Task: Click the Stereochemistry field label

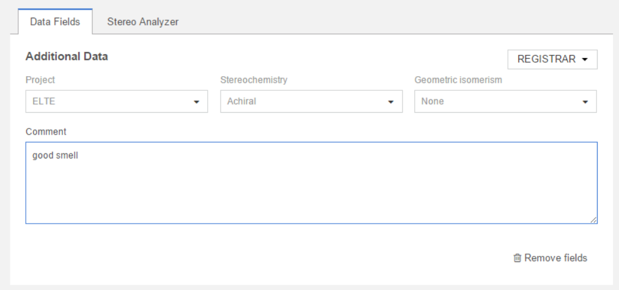Action: [254, 80]
